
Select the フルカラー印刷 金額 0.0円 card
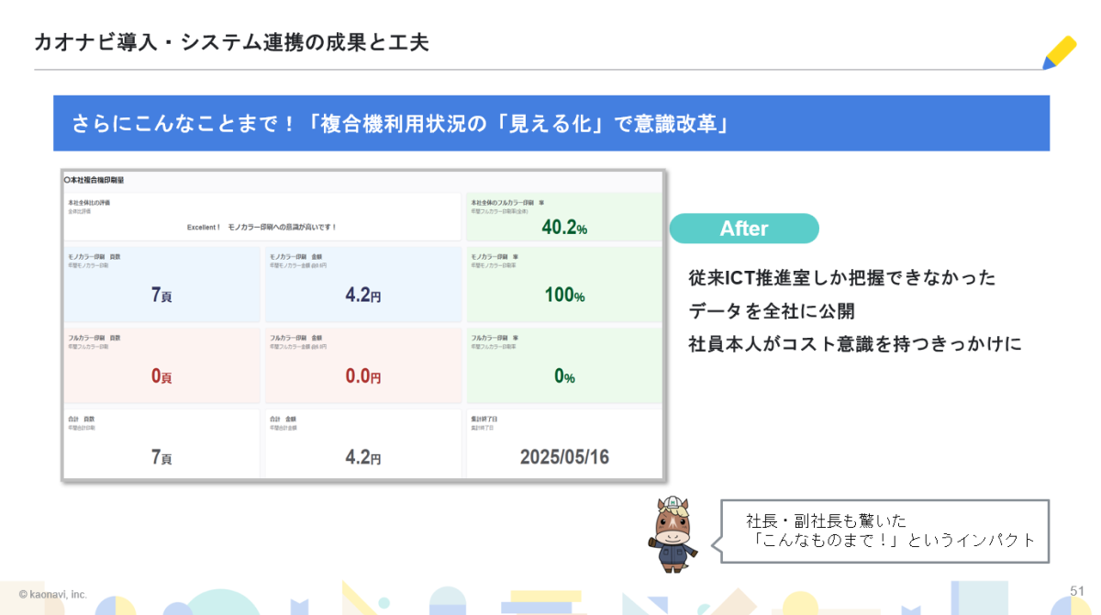click(362, 365)
